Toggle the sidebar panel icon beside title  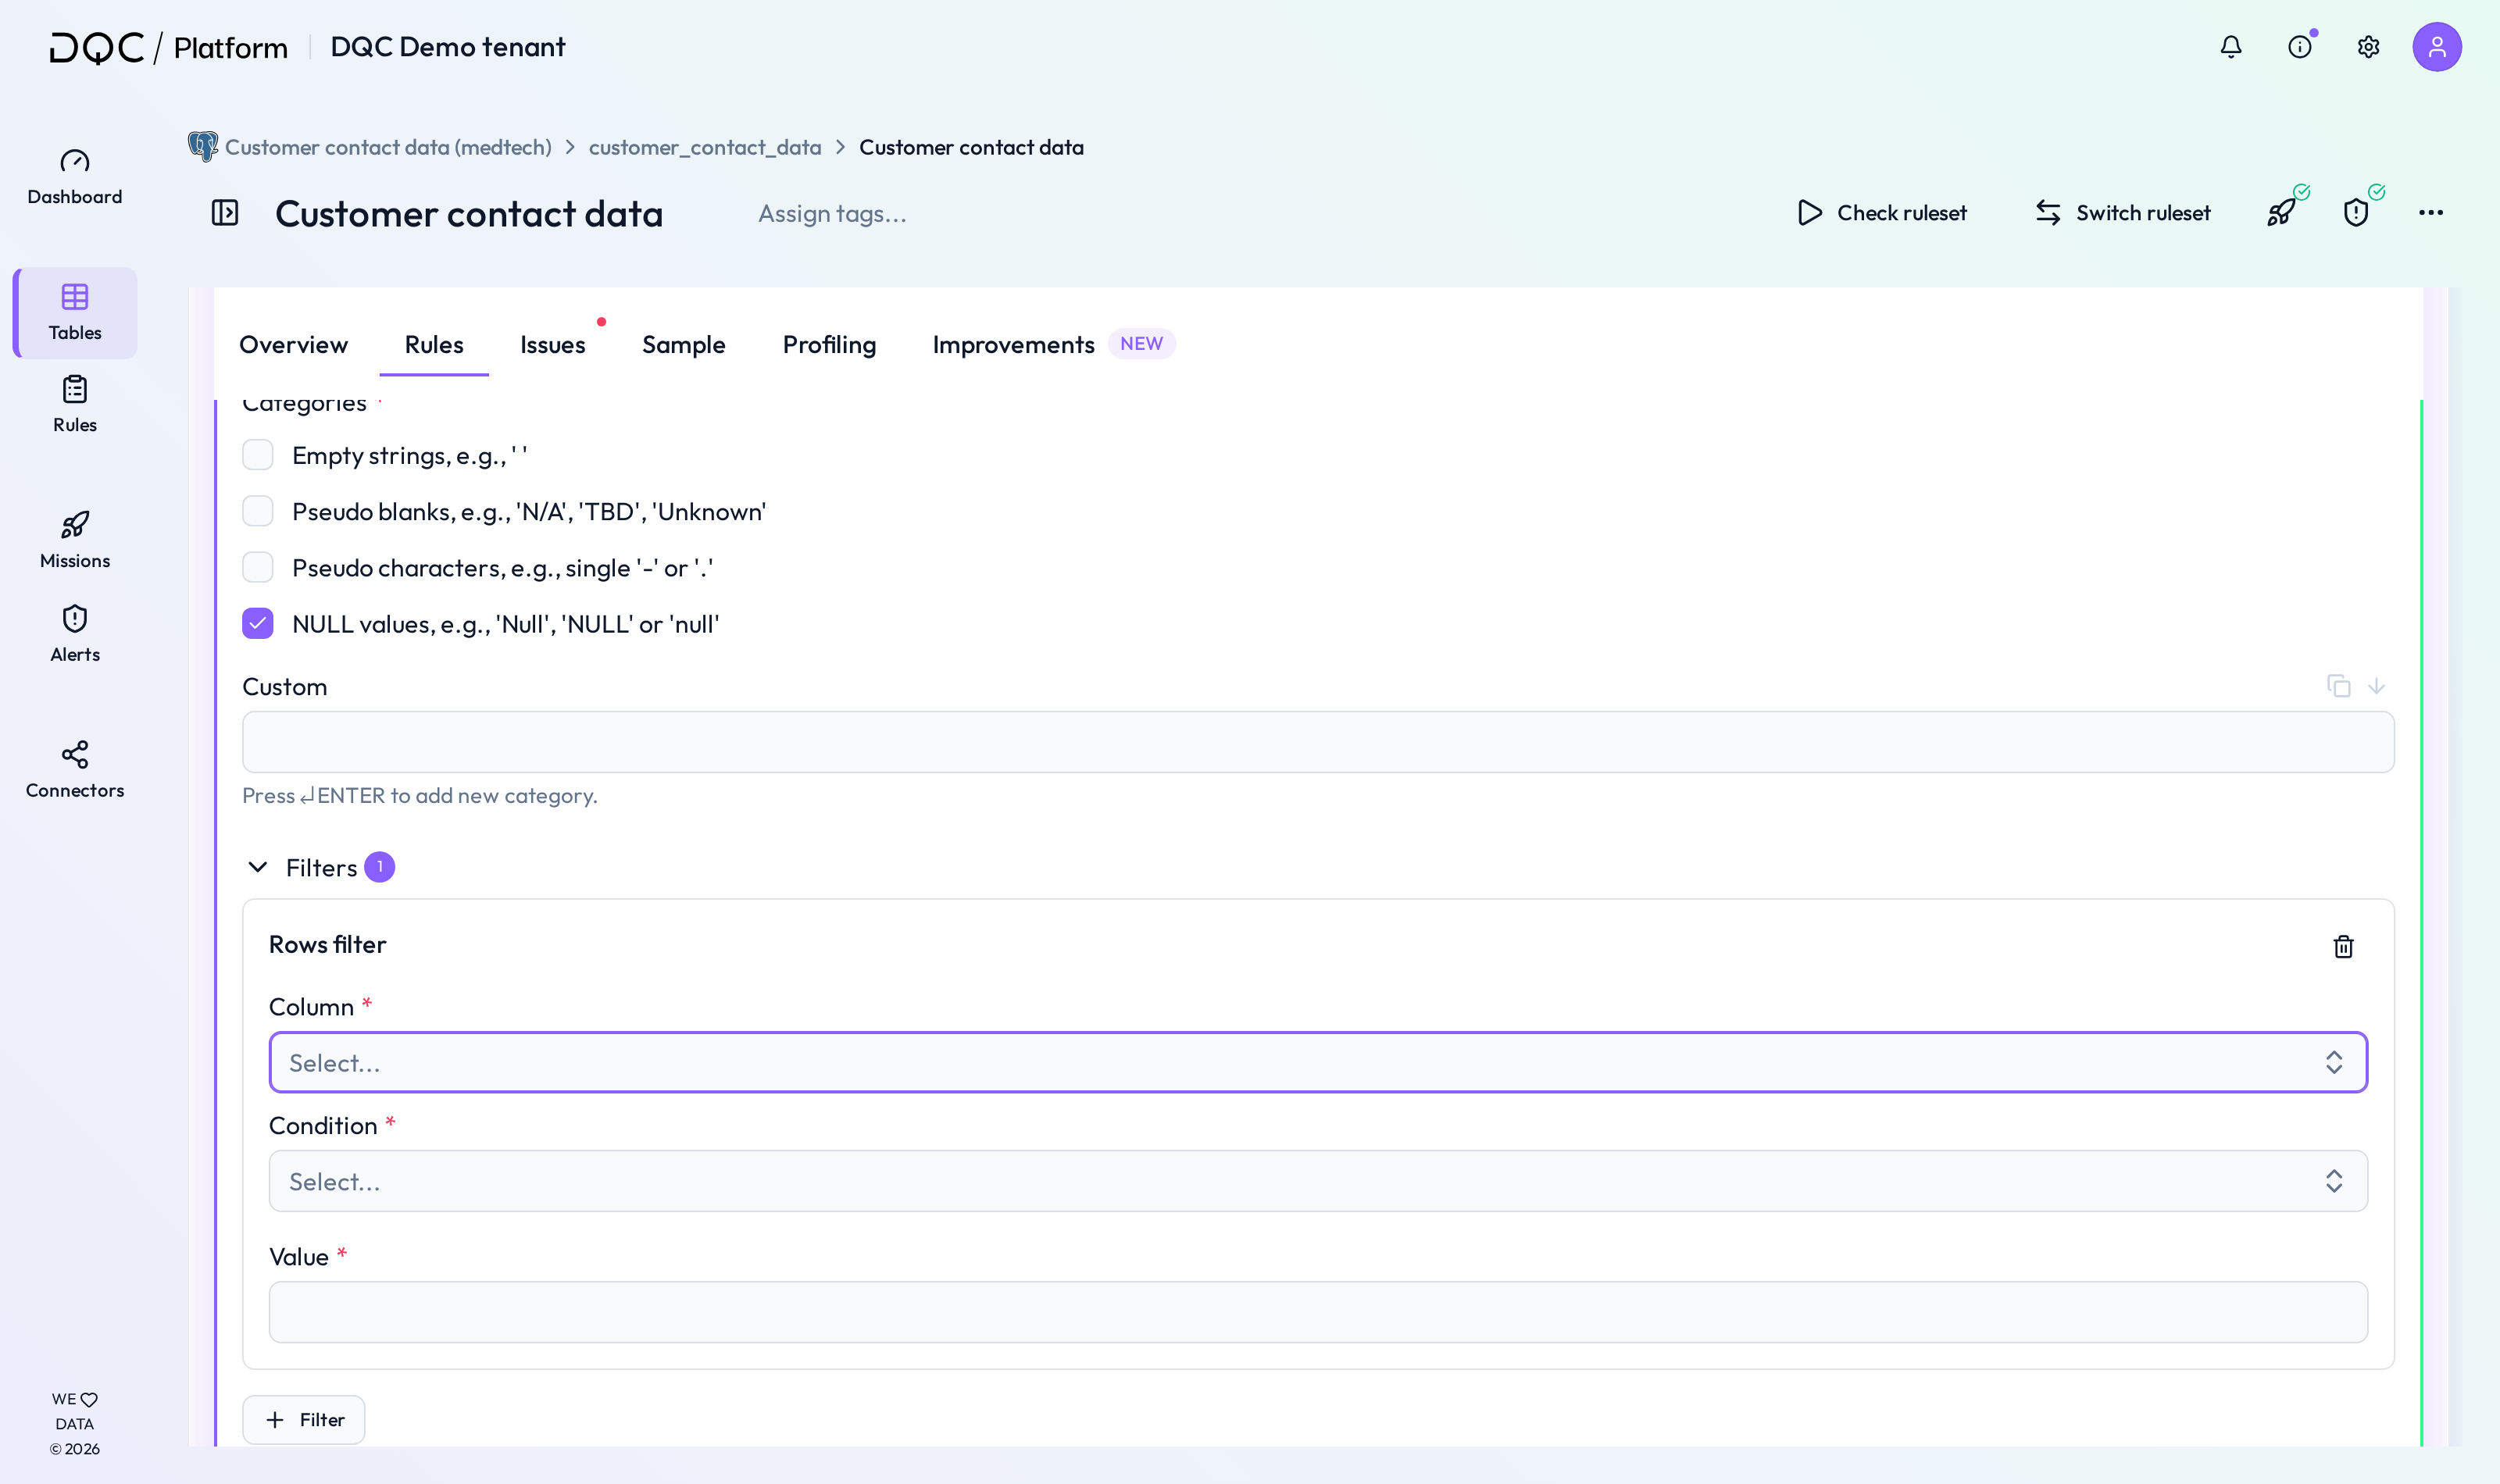tap(225, 213)
